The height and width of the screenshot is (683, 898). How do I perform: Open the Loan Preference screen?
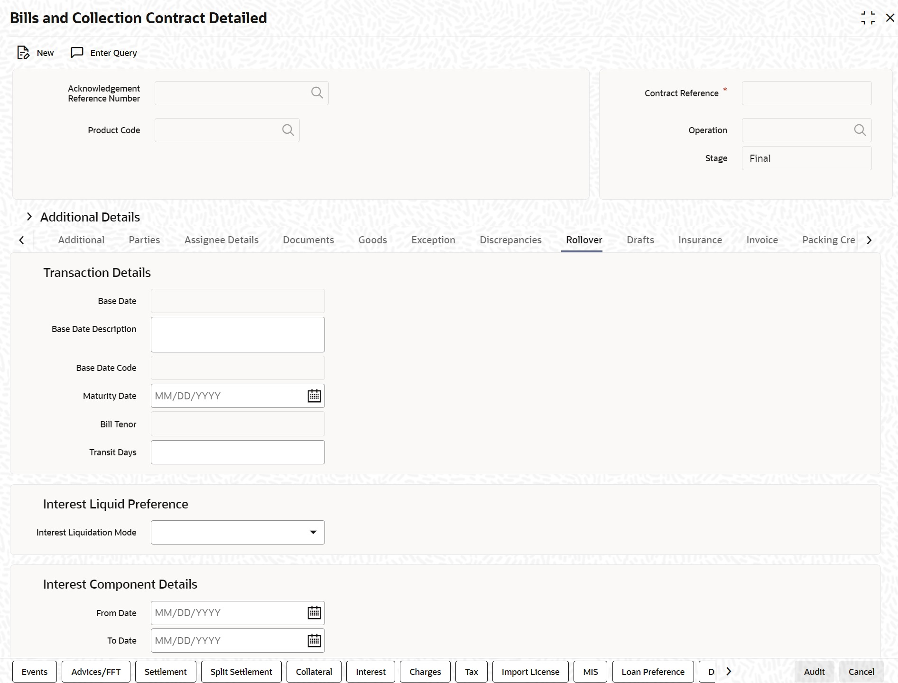[x=653, y=672]
